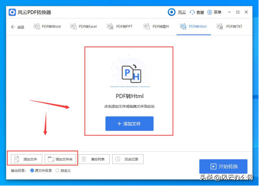Switch to PDF转TXT tab
Image resolution: width=259 pixels, height=186 pixels.
coord(230,27)
